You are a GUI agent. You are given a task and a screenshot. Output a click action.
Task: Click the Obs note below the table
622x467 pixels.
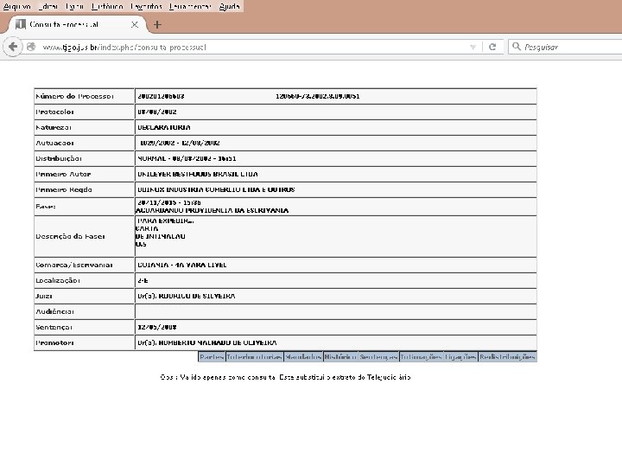pos(286,377)
